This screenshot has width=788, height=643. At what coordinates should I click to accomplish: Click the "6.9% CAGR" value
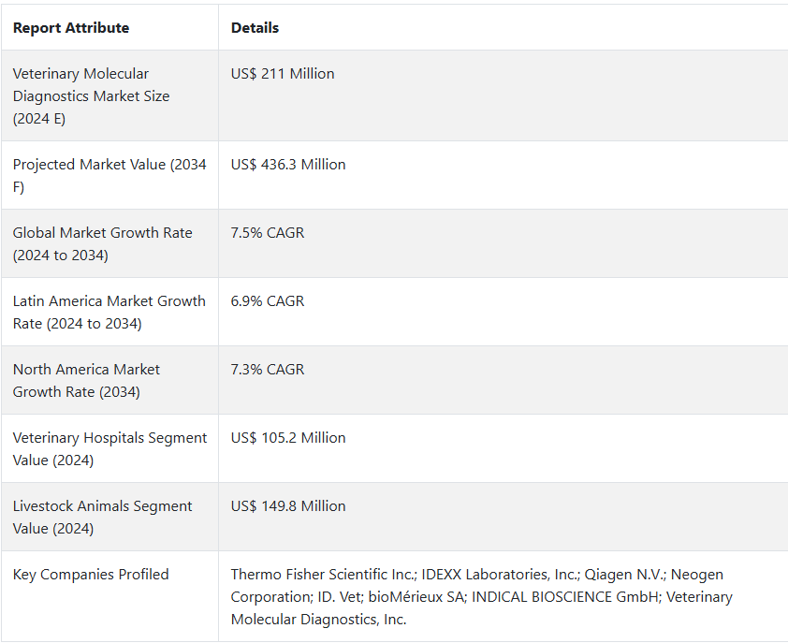268,301
